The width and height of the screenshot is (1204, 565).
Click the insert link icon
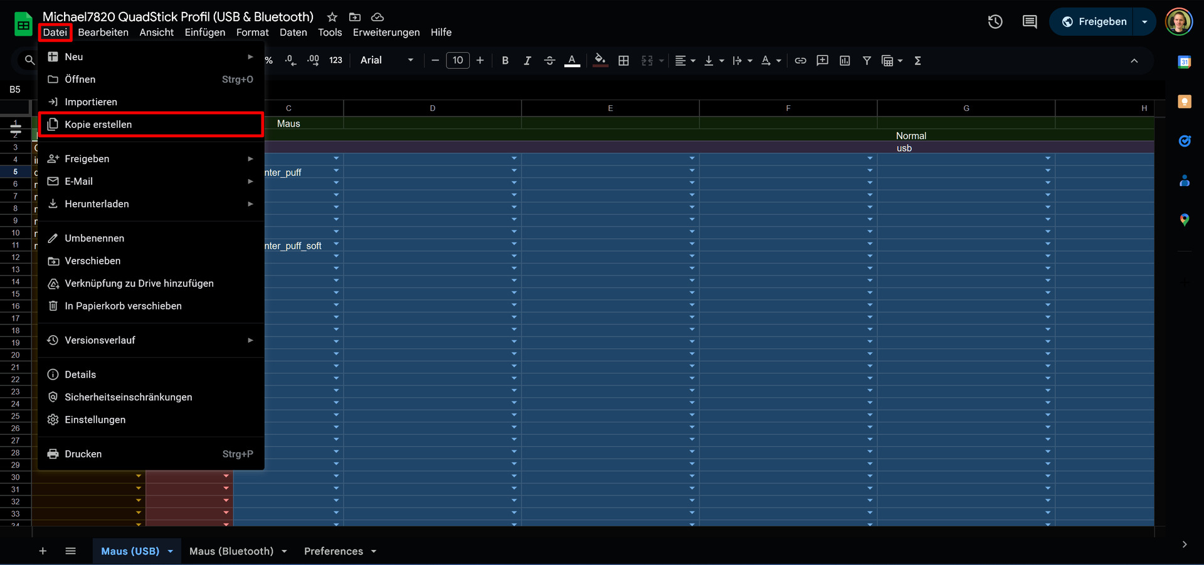click(x=800, y=61)
